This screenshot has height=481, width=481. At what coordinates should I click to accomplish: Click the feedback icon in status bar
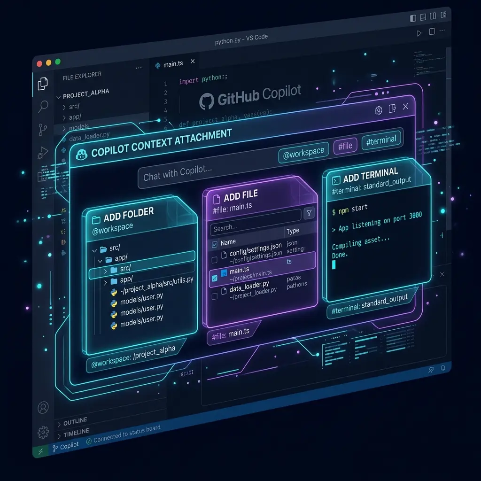coord(431,370)
